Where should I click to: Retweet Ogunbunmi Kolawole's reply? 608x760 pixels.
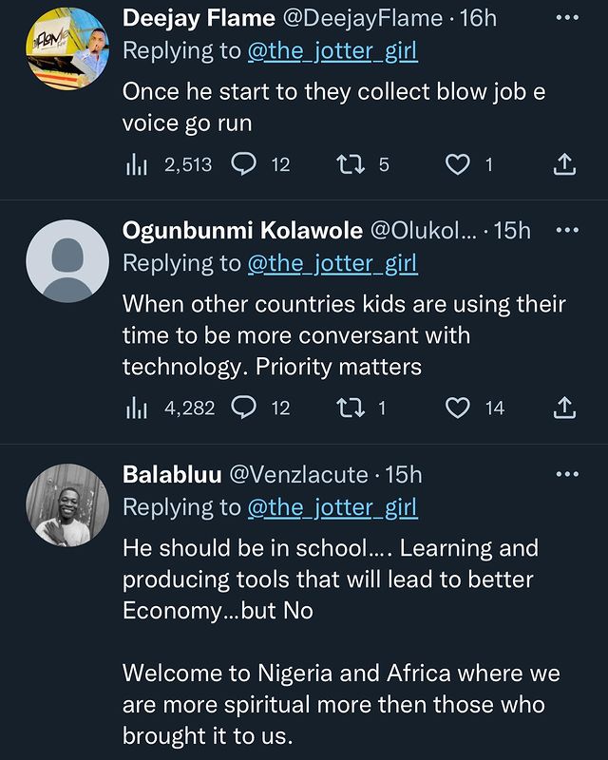[x=351, y=408]
